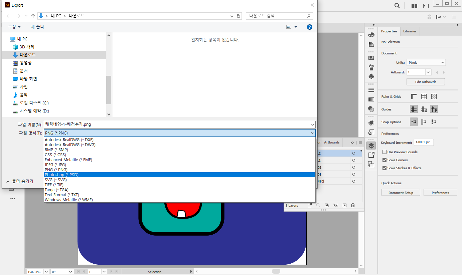This screenshot has height=275, width=462.
Task: Toggle transparency grid icon in Ruler & Grids
Action: click(434, 96)
